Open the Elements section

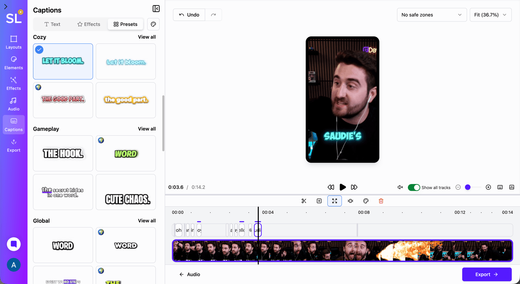14,63
